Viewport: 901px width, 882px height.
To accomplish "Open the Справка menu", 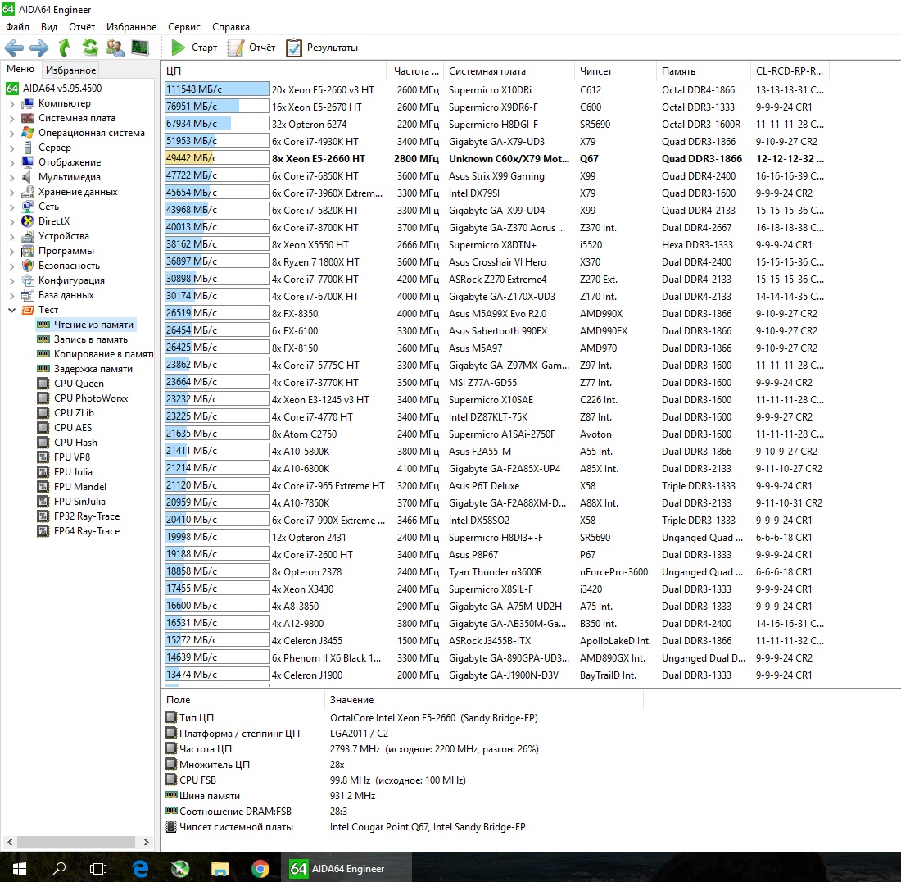I will [230, 27].
